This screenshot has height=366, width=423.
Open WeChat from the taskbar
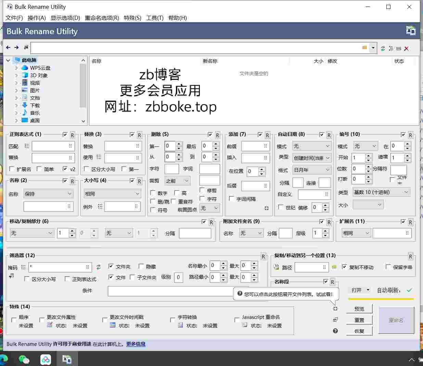[x=24, y=359]
